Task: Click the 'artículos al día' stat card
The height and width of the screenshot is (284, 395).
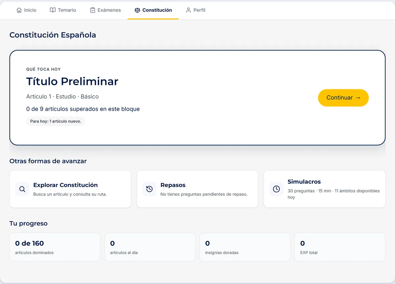Action: [150, 247]
